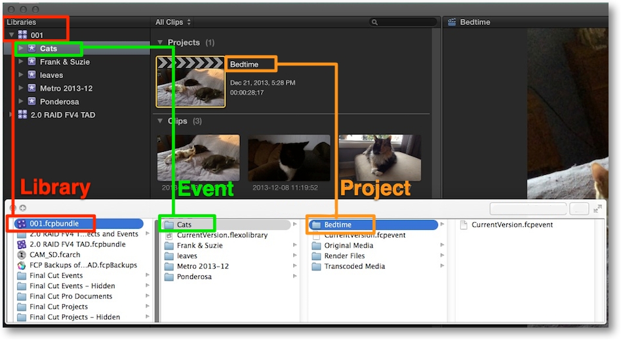
Task: Click the Metro 2013-12 folder icon in Finder
Action: 169,267
